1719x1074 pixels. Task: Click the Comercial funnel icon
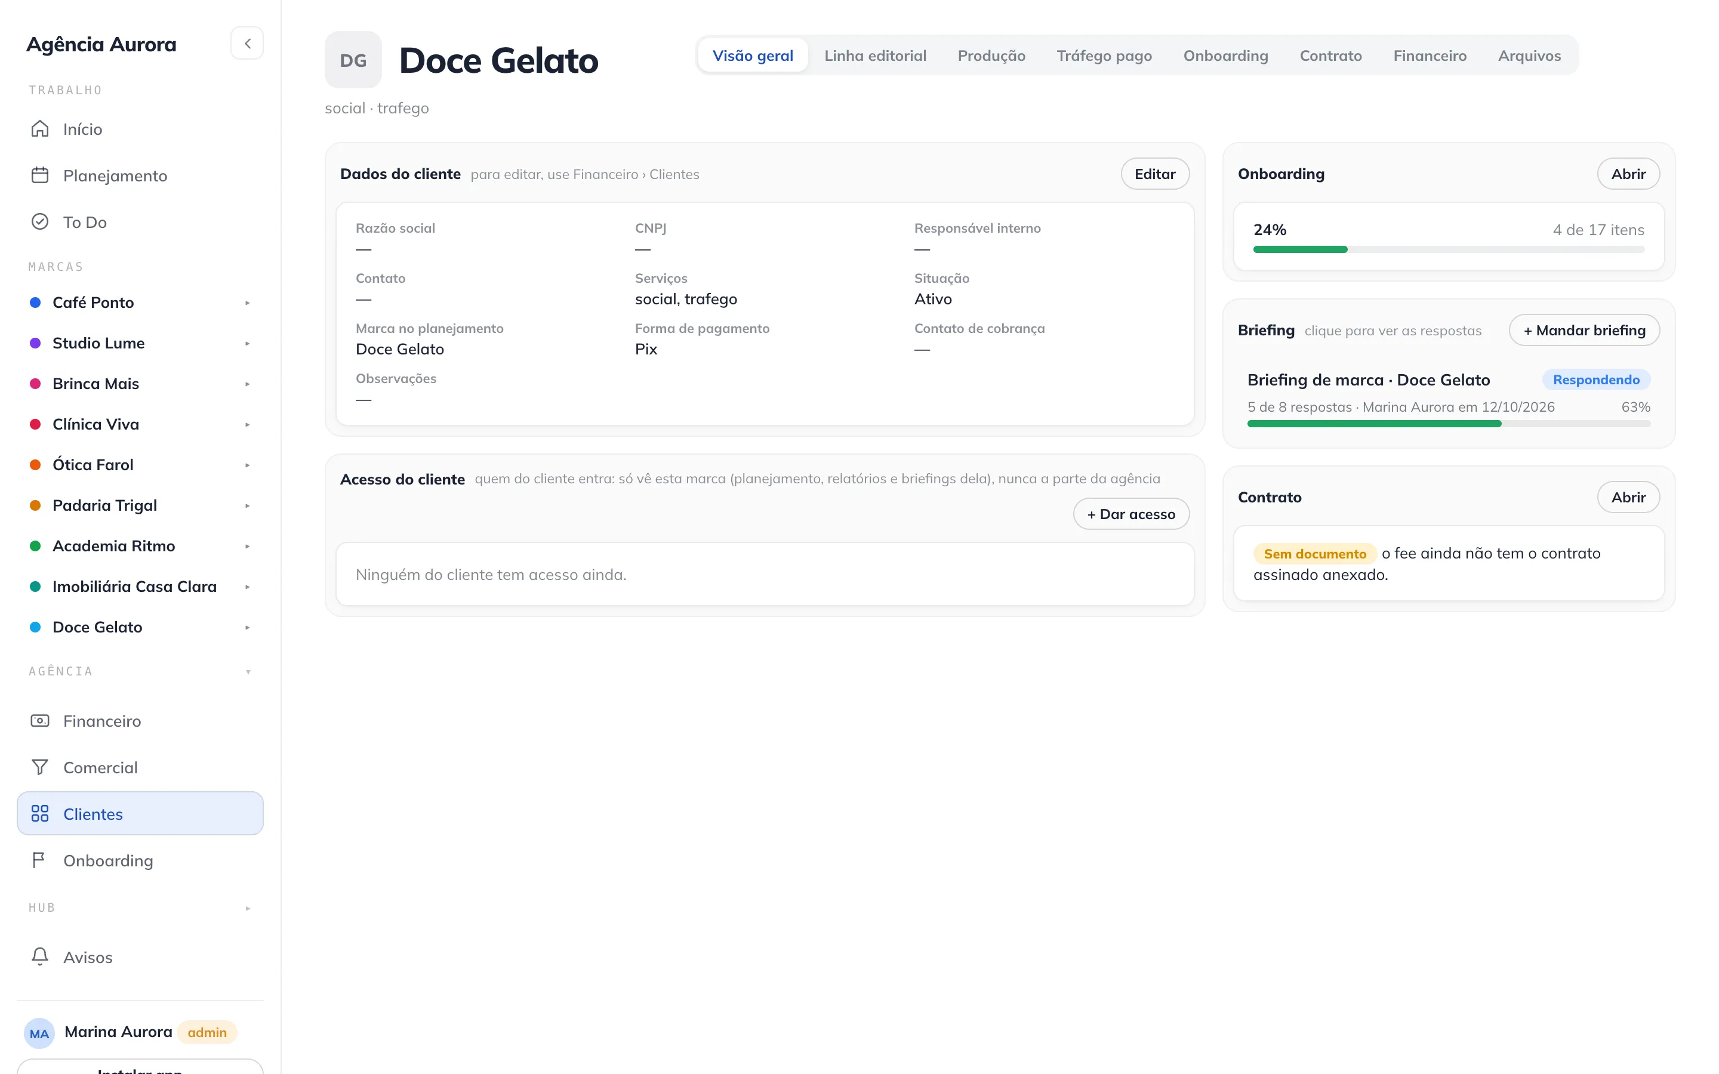pyautogui.click(x=40, y=767)
